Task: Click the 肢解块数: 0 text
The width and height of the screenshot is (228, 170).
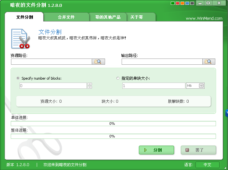Action: pos(178,101)
